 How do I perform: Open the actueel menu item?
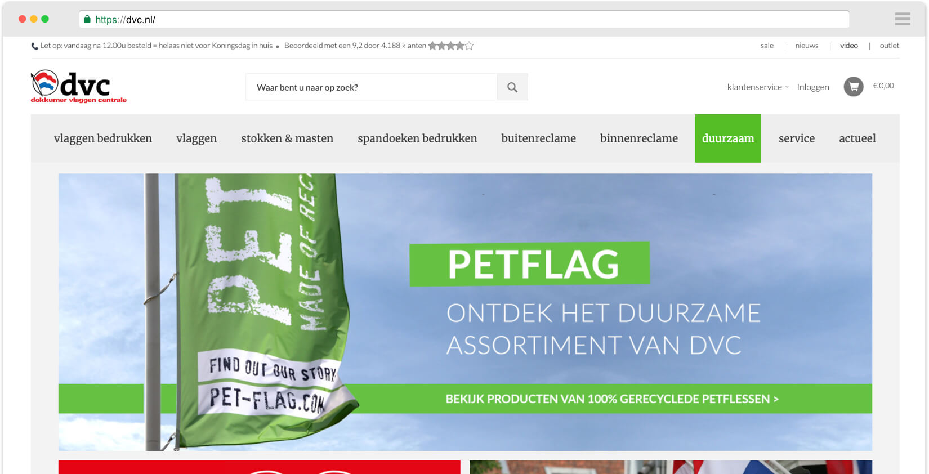pyautogui.click(x=857, y=138)
